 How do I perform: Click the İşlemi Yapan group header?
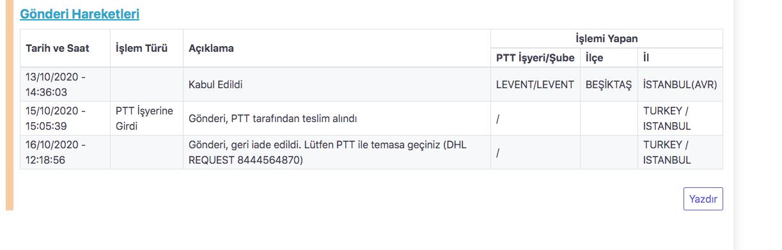click(607, 38)
